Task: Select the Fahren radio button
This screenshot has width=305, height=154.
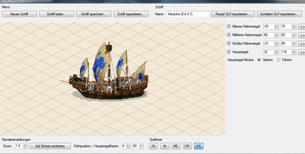Action: pos(278,60)
